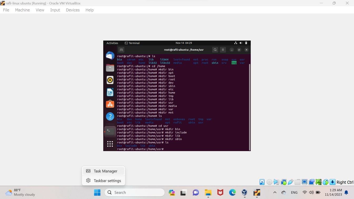354x199 pixels.
Task: Click the green turtle CPU status icon
Action: pos(318,182)
